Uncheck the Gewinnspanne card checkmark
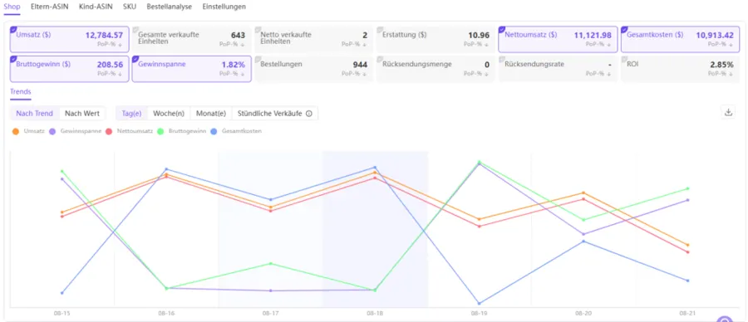 click(135, 59)
